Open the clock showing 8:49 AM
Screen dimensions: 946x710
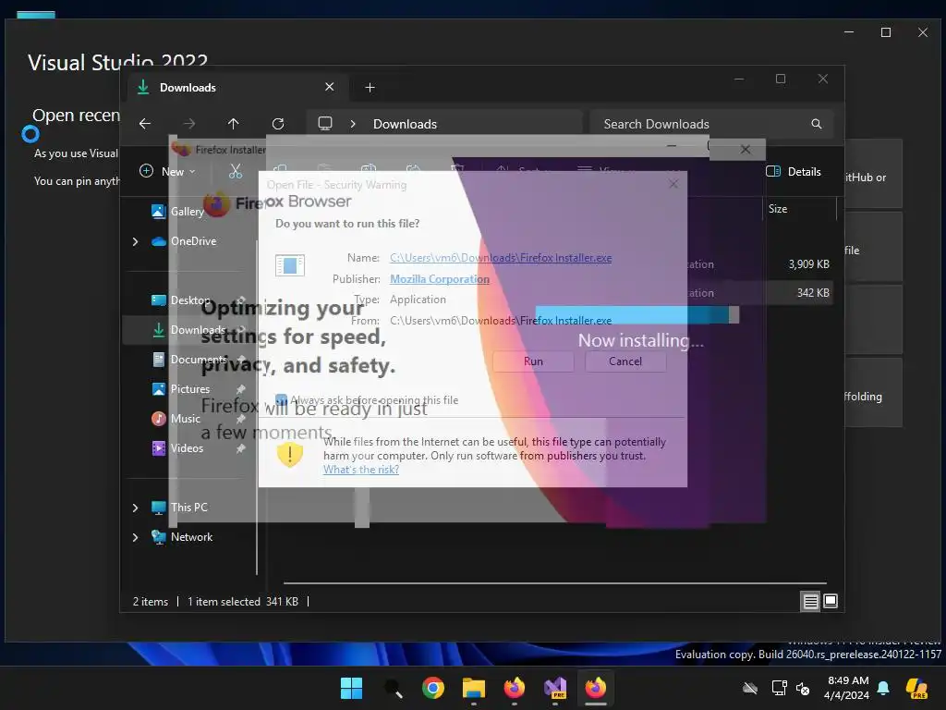pos(848,688)
